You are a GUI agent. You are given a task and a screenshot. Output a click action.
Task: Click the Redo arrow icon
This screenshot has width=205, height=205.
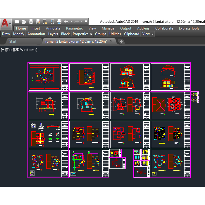point(77,22)
